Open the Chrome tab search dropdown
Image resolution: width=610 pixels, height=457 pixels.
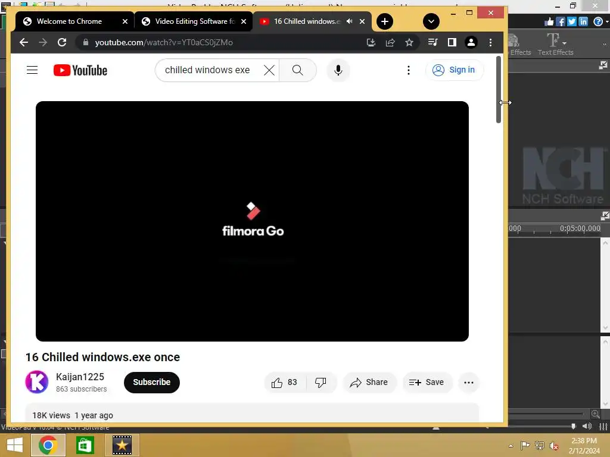click(x=431, y=21)
